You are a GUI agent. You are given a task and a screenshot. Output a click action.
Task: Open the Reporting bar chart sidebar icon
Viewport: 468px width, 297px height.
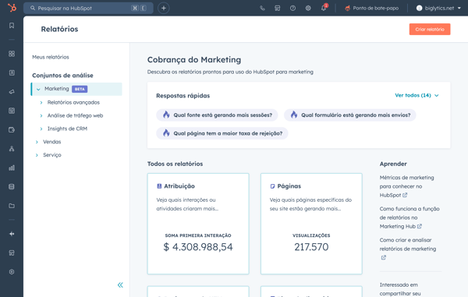point(12,168)
